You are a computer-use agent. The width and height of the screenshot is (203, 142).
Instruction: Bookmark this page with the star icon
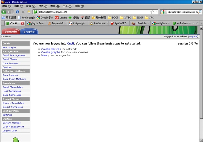point(152,12)
